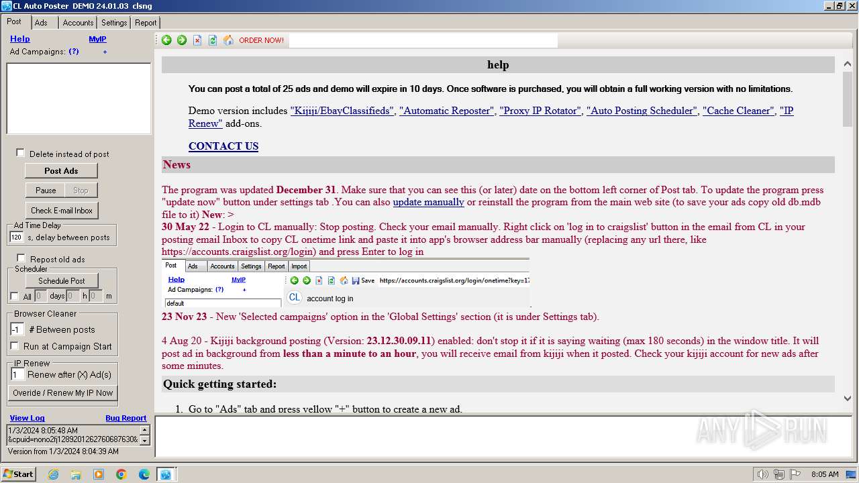
Task: Open the Kijiji/EbayClassifieds add-on link
Action: click(x=342, y=111)
